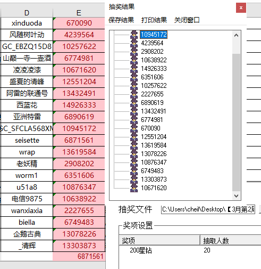This screenshot has height=269, width=261.
Task: Click spreadsheet cell wanxiaxia
Action: pos(27,210)
